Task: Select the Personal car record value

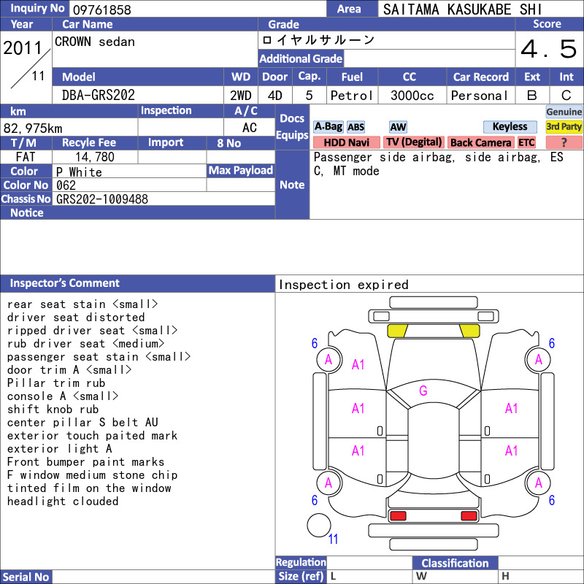Action: [x=480, y=96]
